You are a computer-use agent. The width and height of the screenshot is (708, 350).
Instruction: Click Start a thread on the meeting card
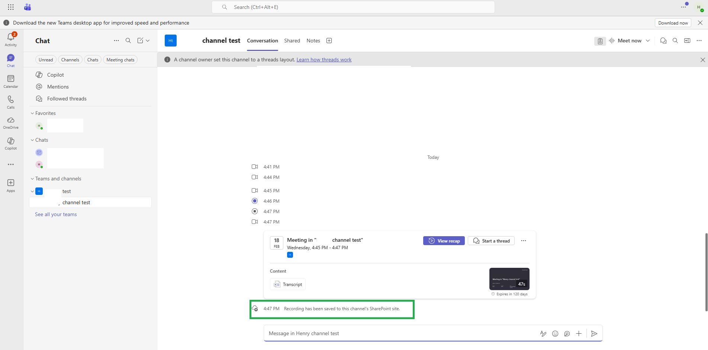(x=491, y=241)
